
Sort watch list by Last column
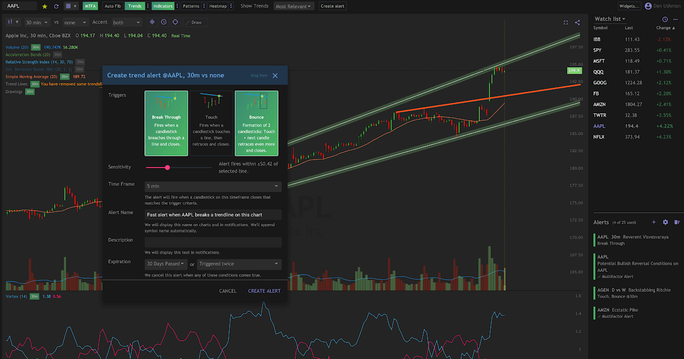click(x=629, y=28)
